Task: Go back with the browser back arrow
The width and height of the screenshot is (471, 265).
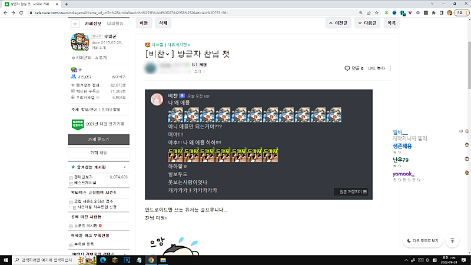Action: click(5, 13)
